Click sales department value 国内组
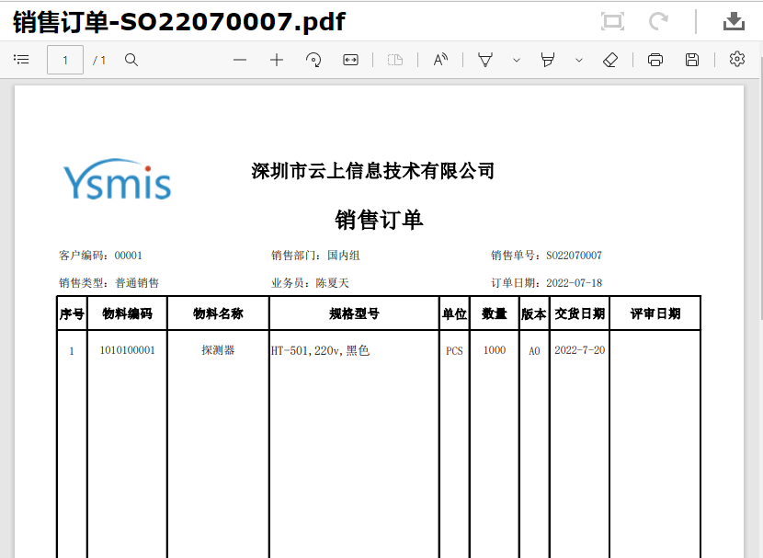Screen dimensions: 763x558 [x=344, y=256]
